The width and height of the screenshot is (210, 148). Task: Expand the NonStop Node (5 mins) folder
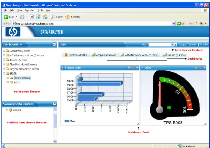coord(4,64)
